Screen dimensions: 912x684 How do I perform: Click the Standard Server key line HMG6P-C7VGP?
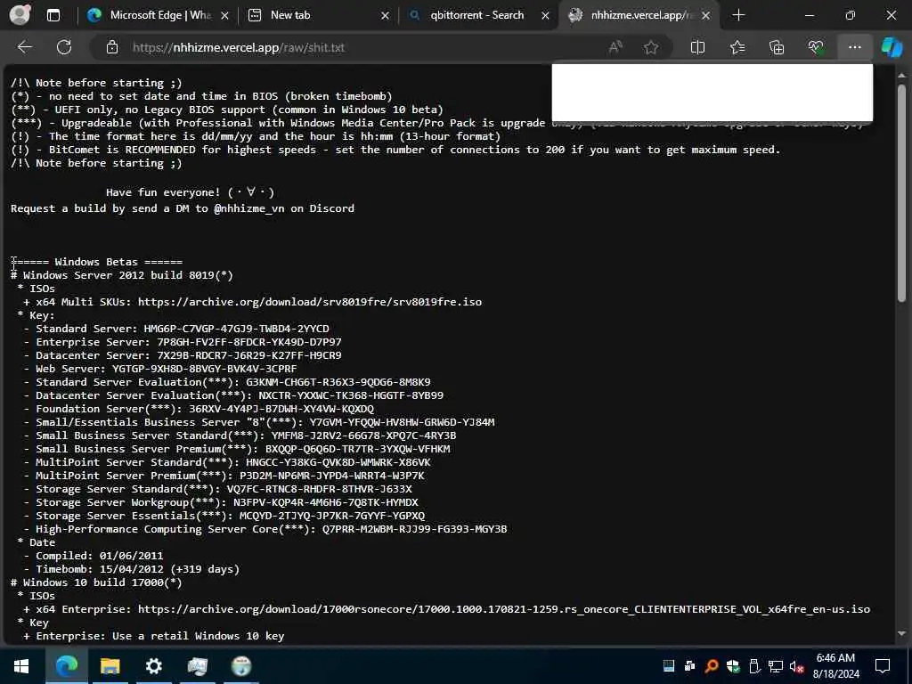coord(176,329)
